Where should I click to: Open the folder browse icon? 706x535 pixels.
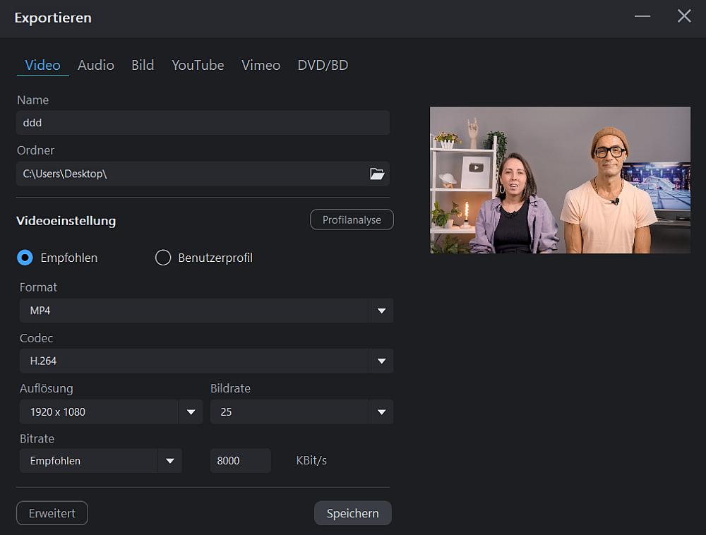click(x=377, y=174)
